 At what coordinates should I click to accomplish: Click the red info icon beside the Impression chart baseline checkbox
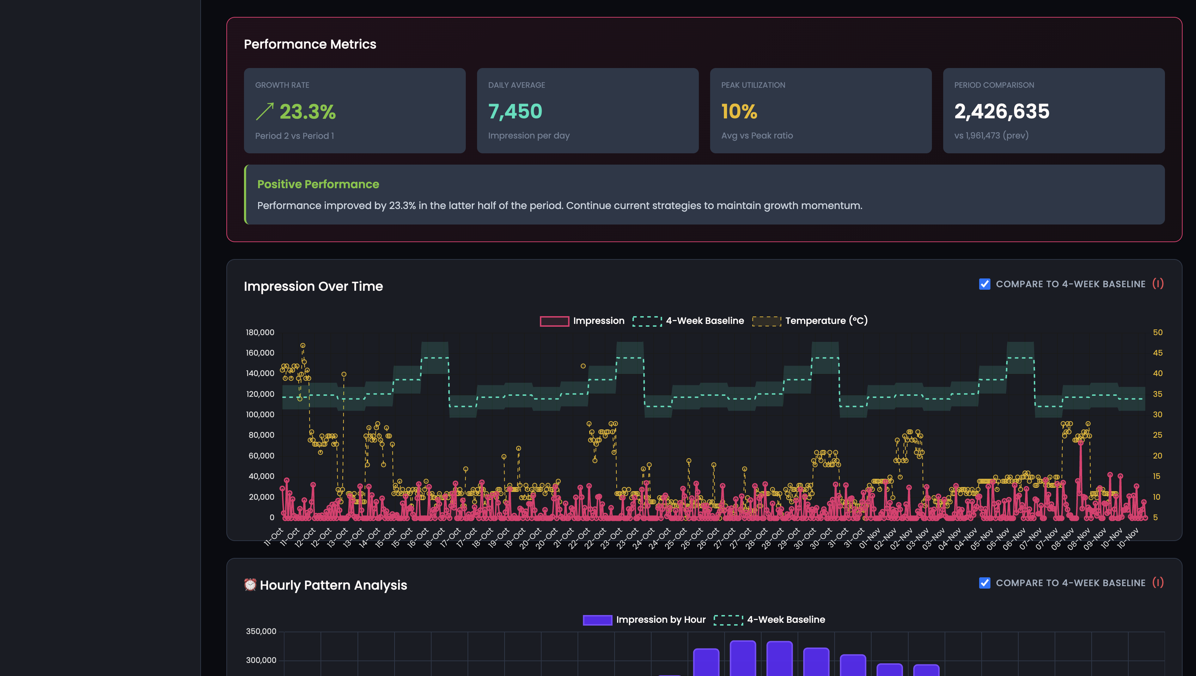[x=1158, y=284]
